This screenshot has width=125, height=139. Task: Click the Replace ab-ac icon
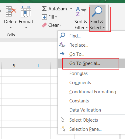(62, 45)
